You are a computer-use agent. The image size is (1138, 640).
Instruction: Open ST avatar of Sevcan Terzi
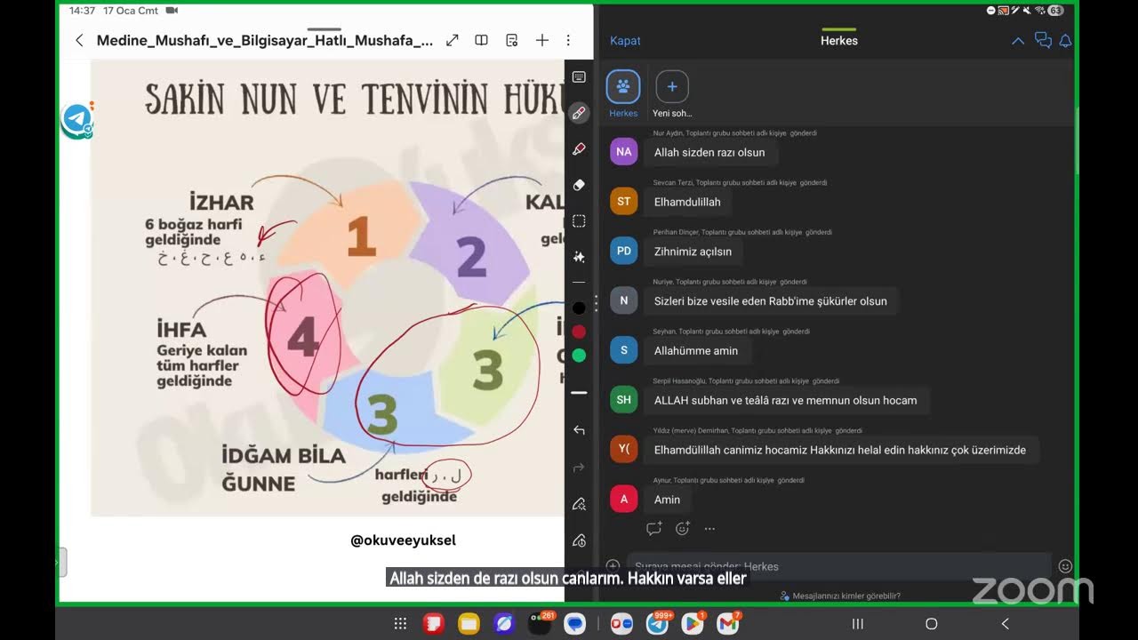pyautogui.click(x=623, y=202)
